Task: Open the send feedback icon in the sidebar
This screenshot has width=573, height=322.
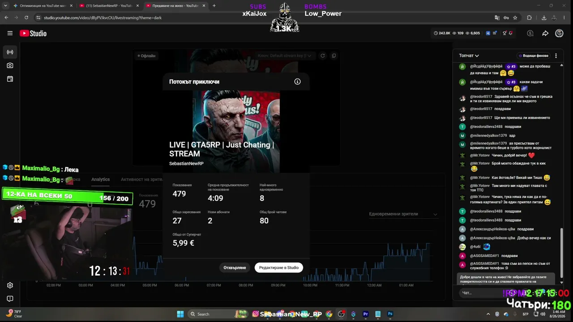Action: tap(10, 299)
